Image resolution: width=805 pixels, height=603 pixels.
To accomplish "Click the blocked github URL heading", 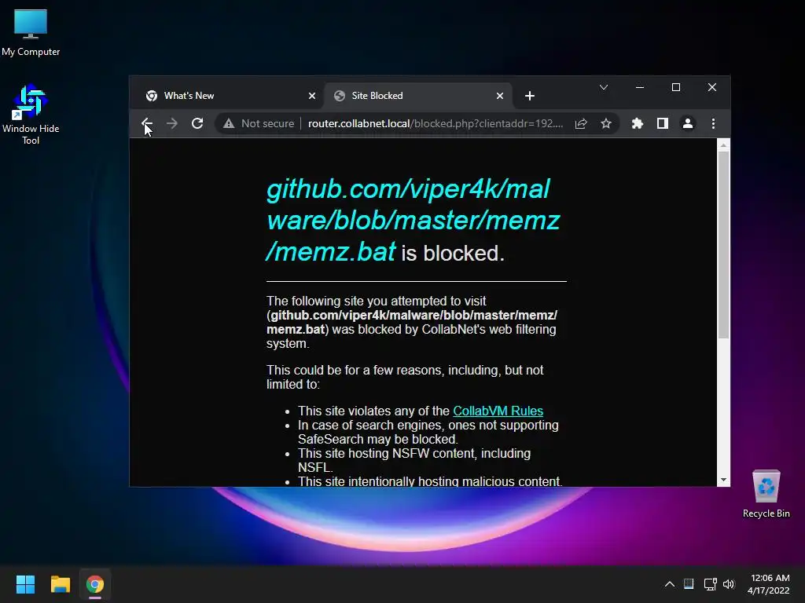I will coord(413,220).
